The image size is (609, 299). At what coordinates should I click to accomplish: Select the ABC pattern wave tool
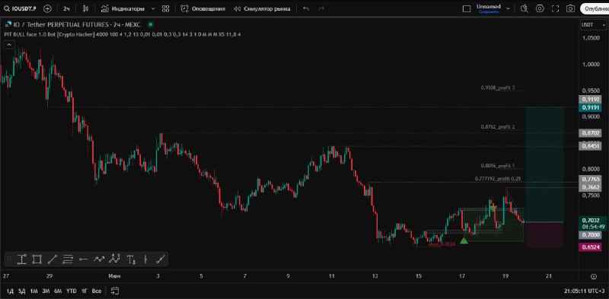click(x=115, y=259)
